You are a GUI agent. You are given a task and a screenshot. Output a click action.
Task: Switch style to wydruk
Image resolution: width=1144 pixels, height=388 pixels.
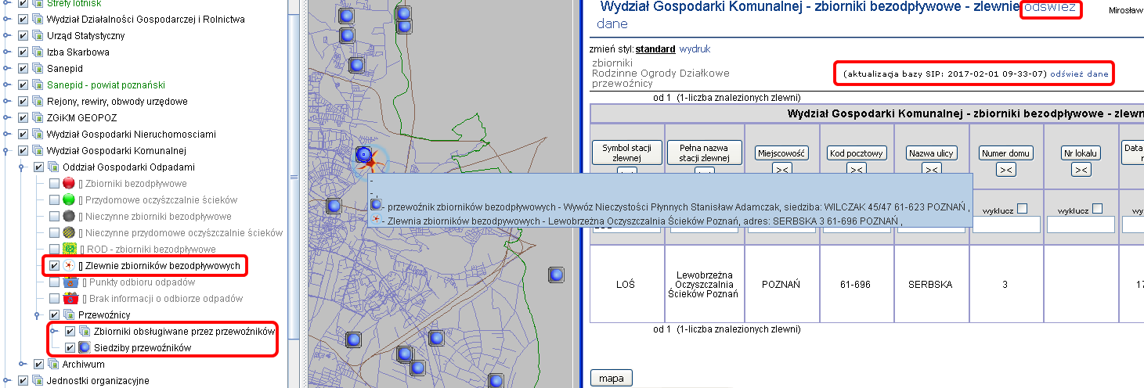(x=695, y=49)
